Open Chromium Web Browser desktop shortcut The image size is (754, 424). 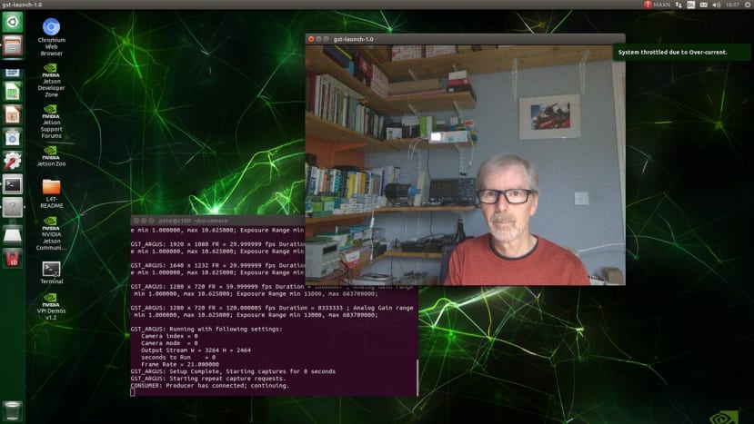coord(52,37)
